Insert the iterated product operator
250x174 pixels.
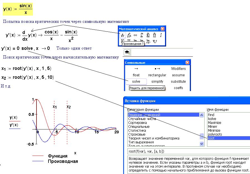point(154,35)
